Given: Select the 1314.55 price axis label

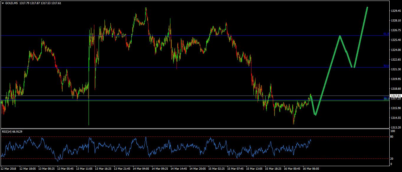Looking at the screenshot, I should click(x=396, y=118).
